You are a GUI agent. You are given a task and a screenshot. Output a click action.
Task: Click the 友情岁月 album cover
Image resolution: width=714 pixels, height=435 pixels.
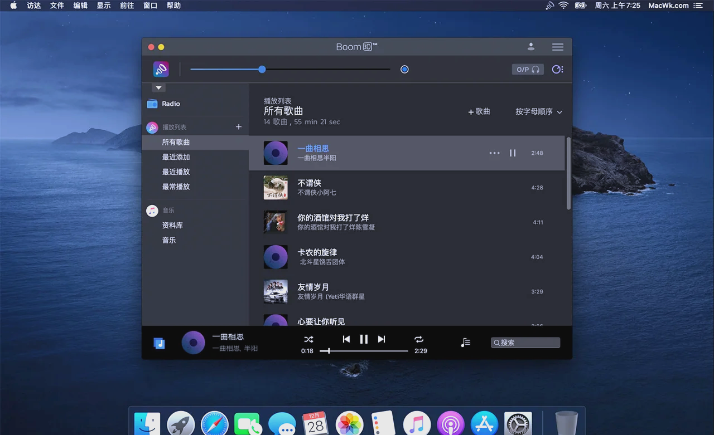coord(276,291)
